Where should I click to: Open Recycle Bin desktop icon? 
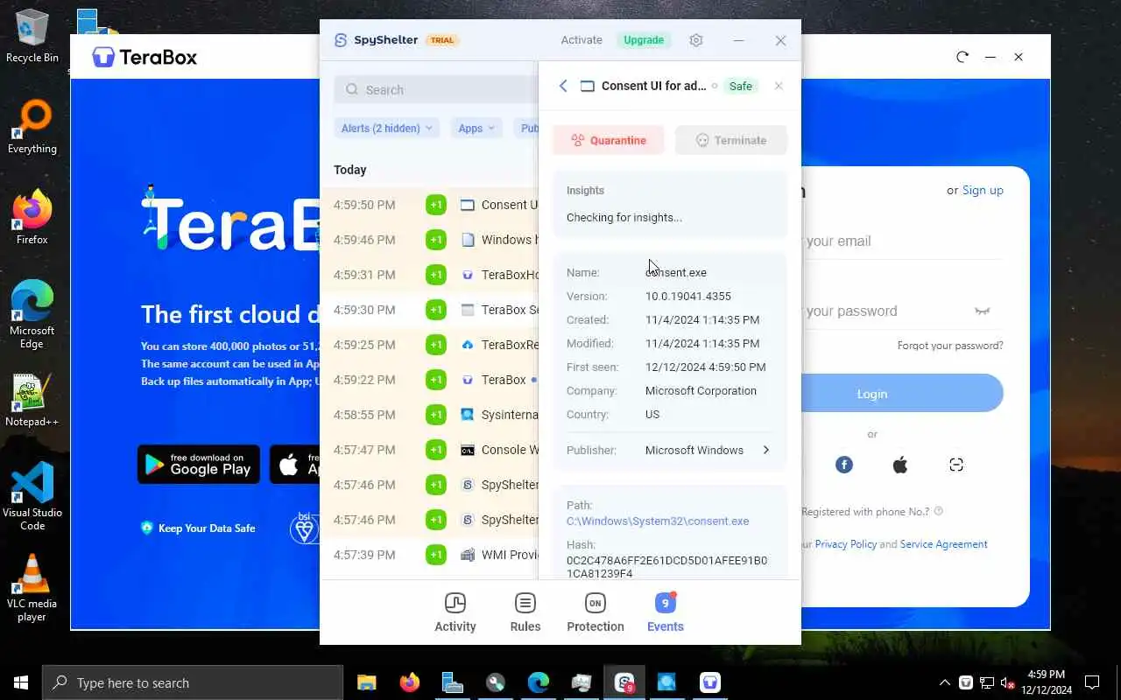(32, 37)
